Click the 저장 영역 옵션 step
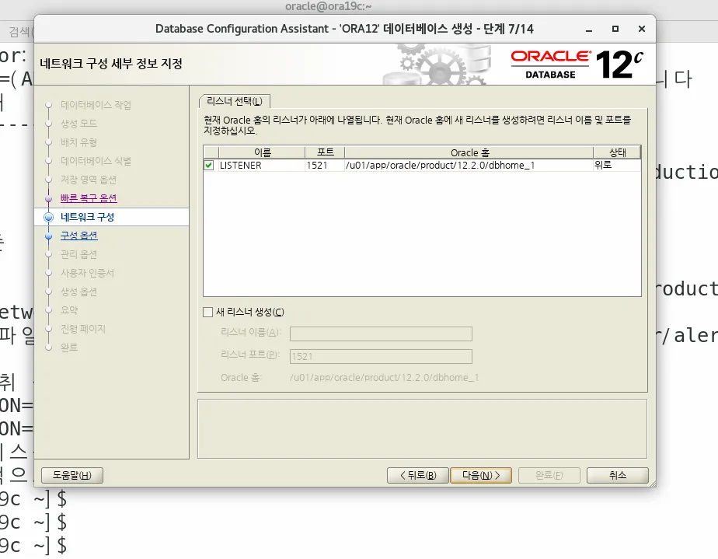Image resolution: width=718 pixels, height=559 pixels. click(89, 180)
